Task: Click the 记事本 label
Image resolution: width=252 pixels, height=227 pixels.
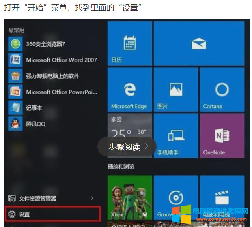Action: pyautogui.click(x=34, y=108)
